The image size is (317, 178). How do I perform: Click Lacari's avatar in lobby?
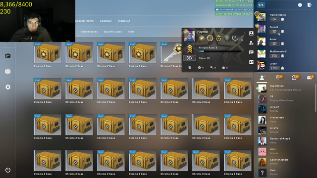[x=262, y=66]
